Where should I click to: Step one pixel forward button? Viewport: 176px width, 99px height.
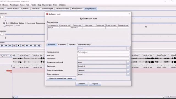tap(23, 46)
